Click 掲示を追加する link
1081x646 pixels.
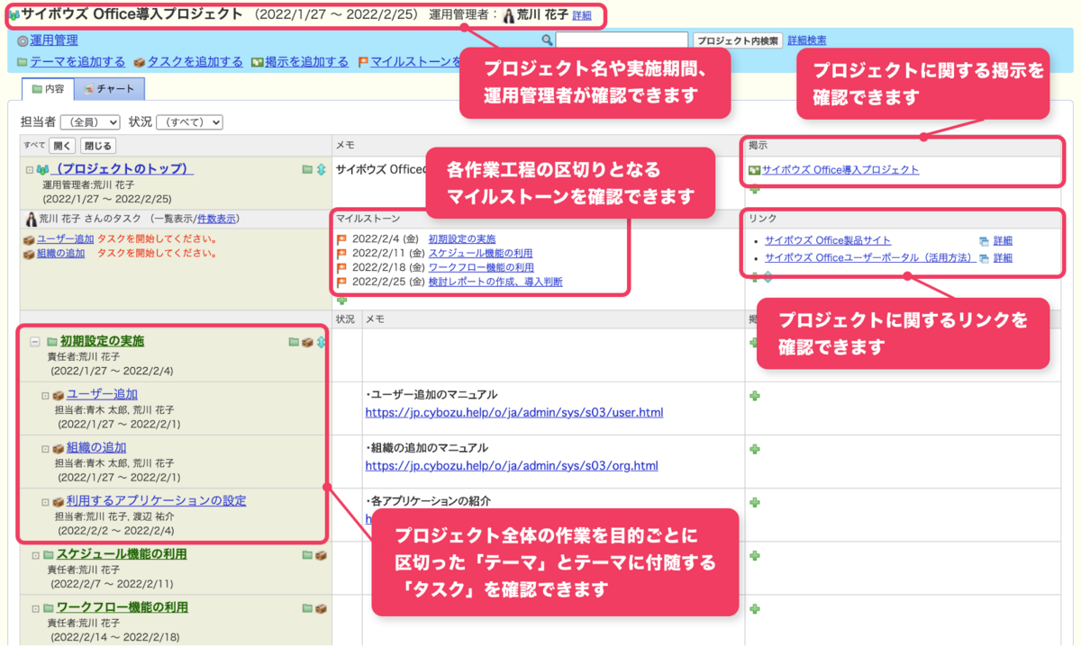[x=306, y=62]
